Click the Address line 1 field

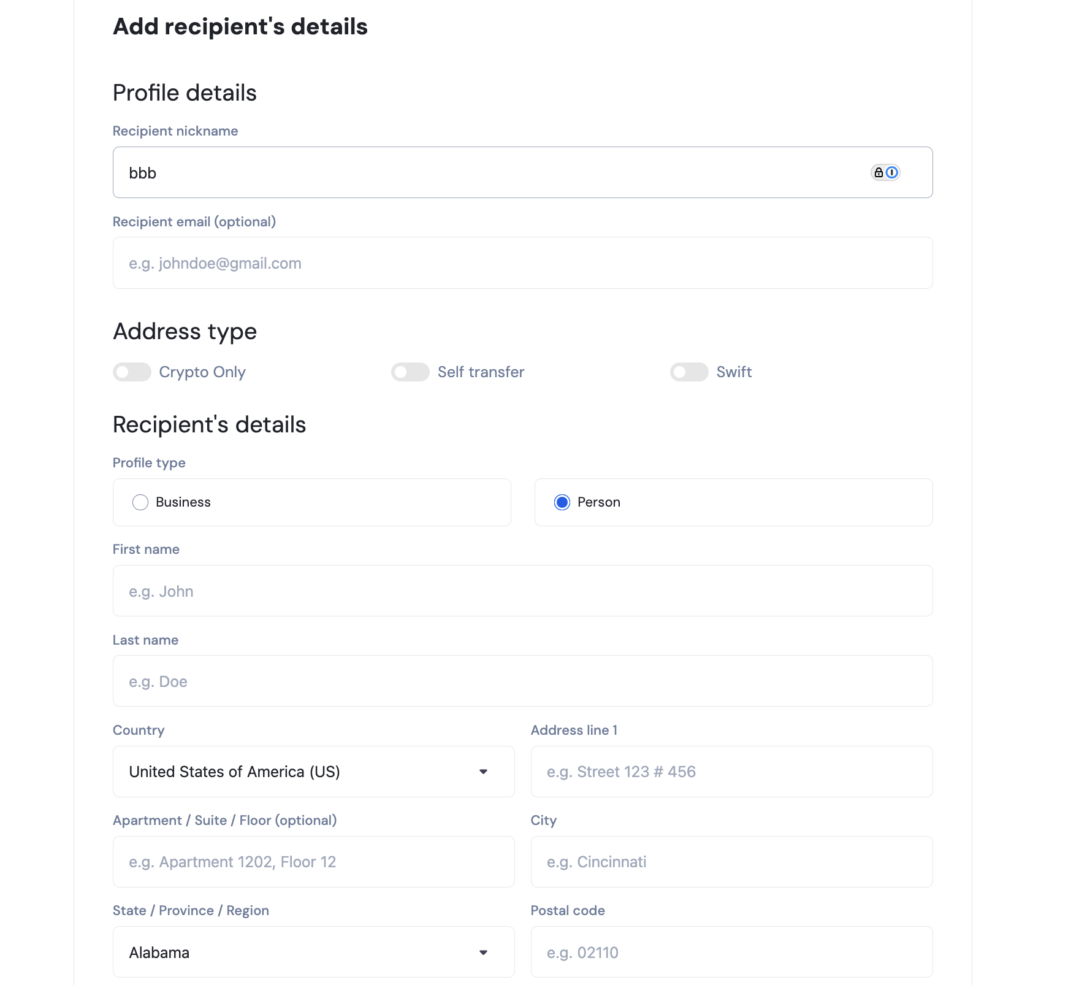click(731, 772)
